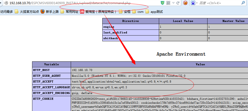Click the Value column header

[x=159, y=64]
